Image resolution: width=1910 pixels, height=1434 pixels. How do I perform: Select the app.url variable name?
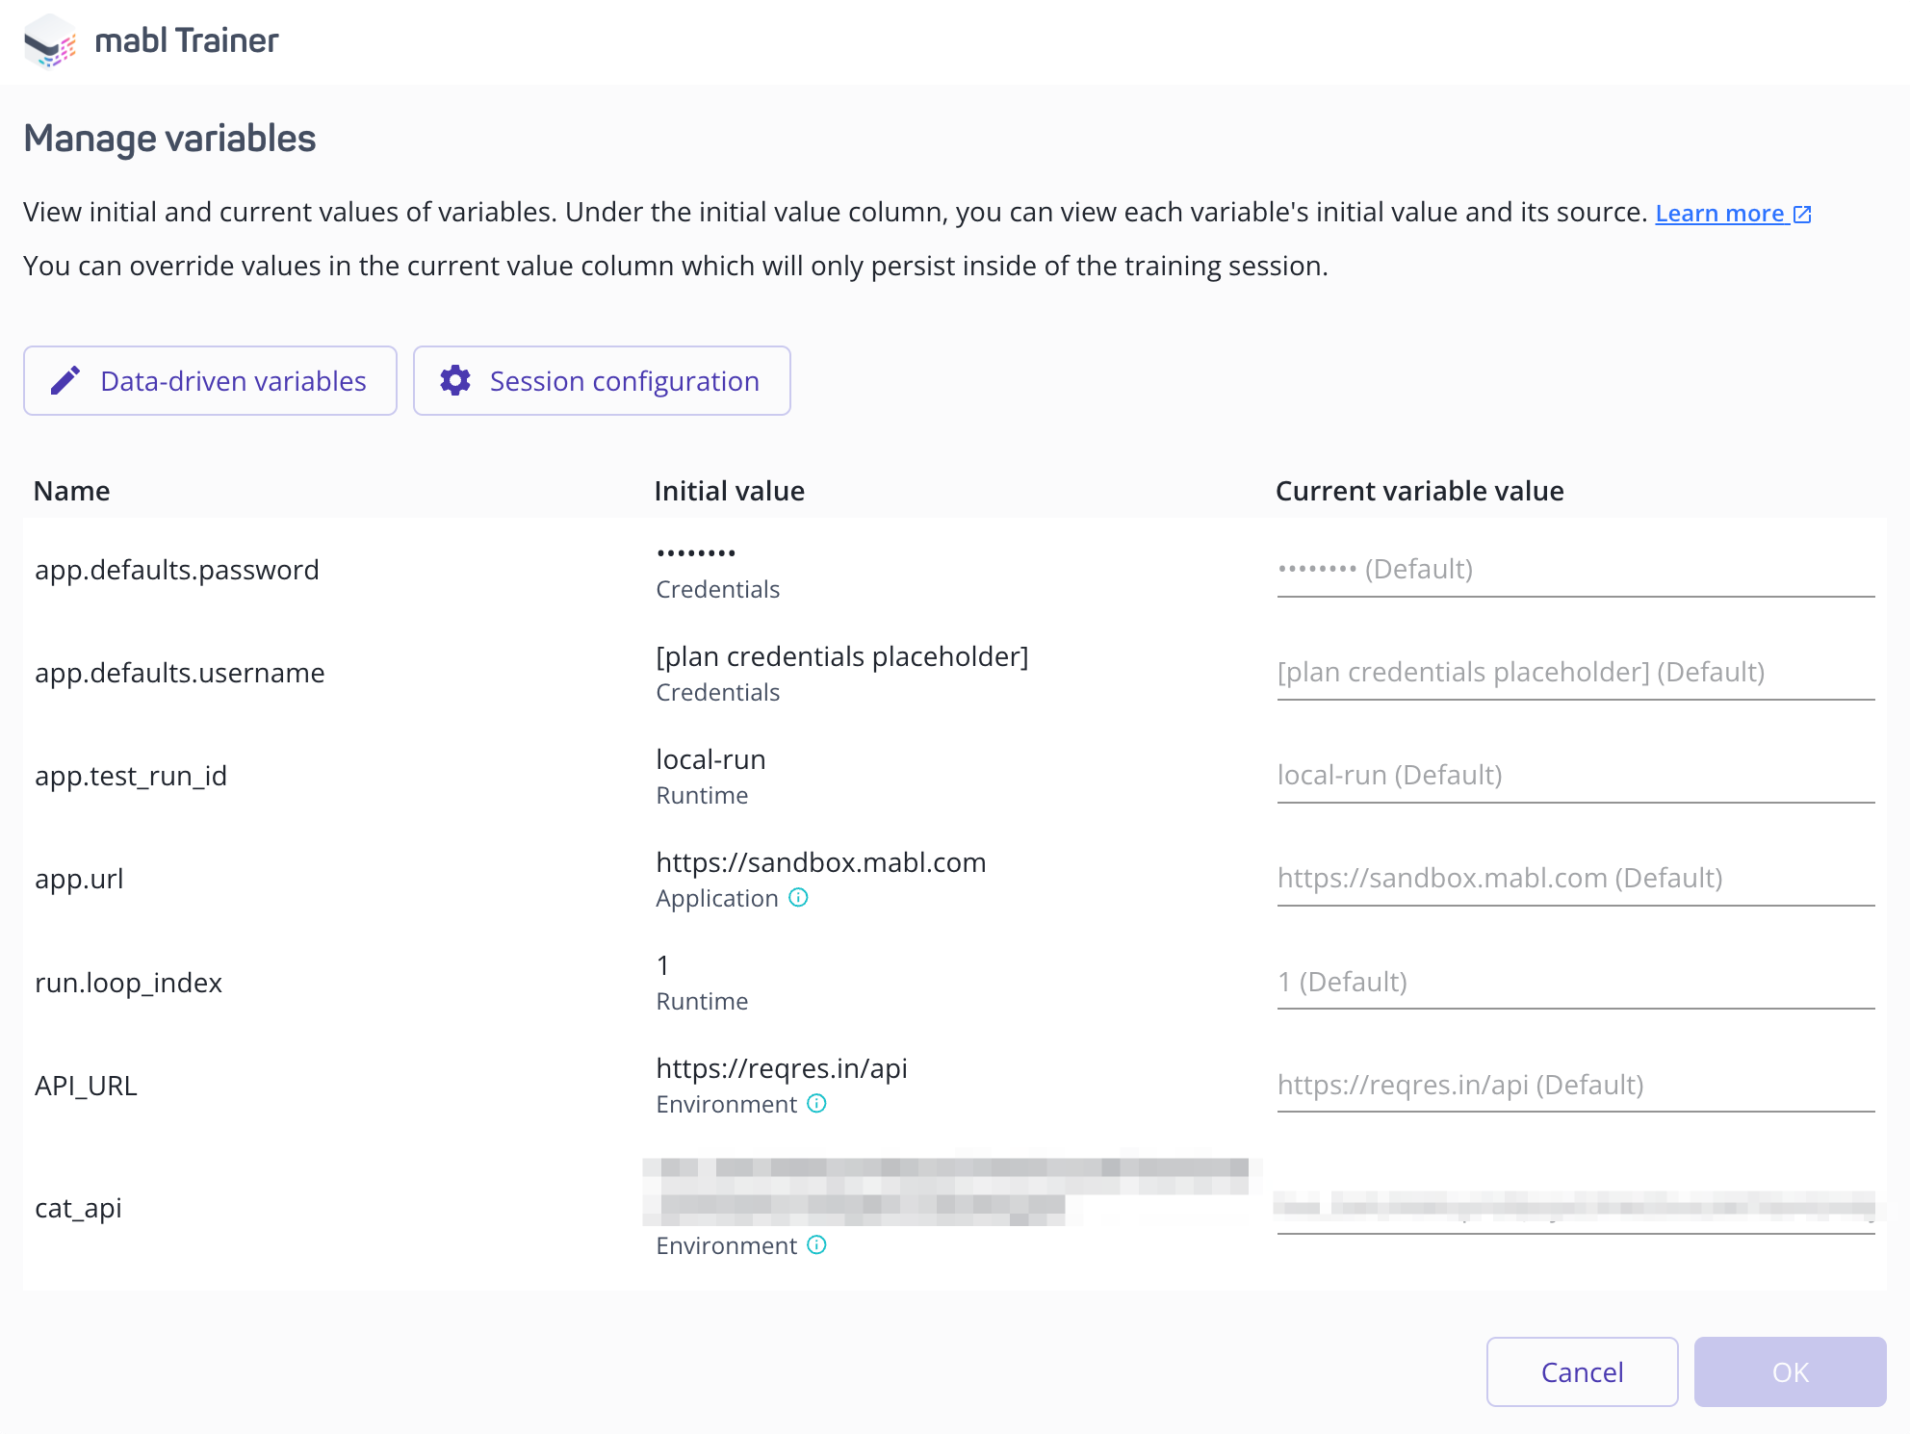(x=79, y=879)
